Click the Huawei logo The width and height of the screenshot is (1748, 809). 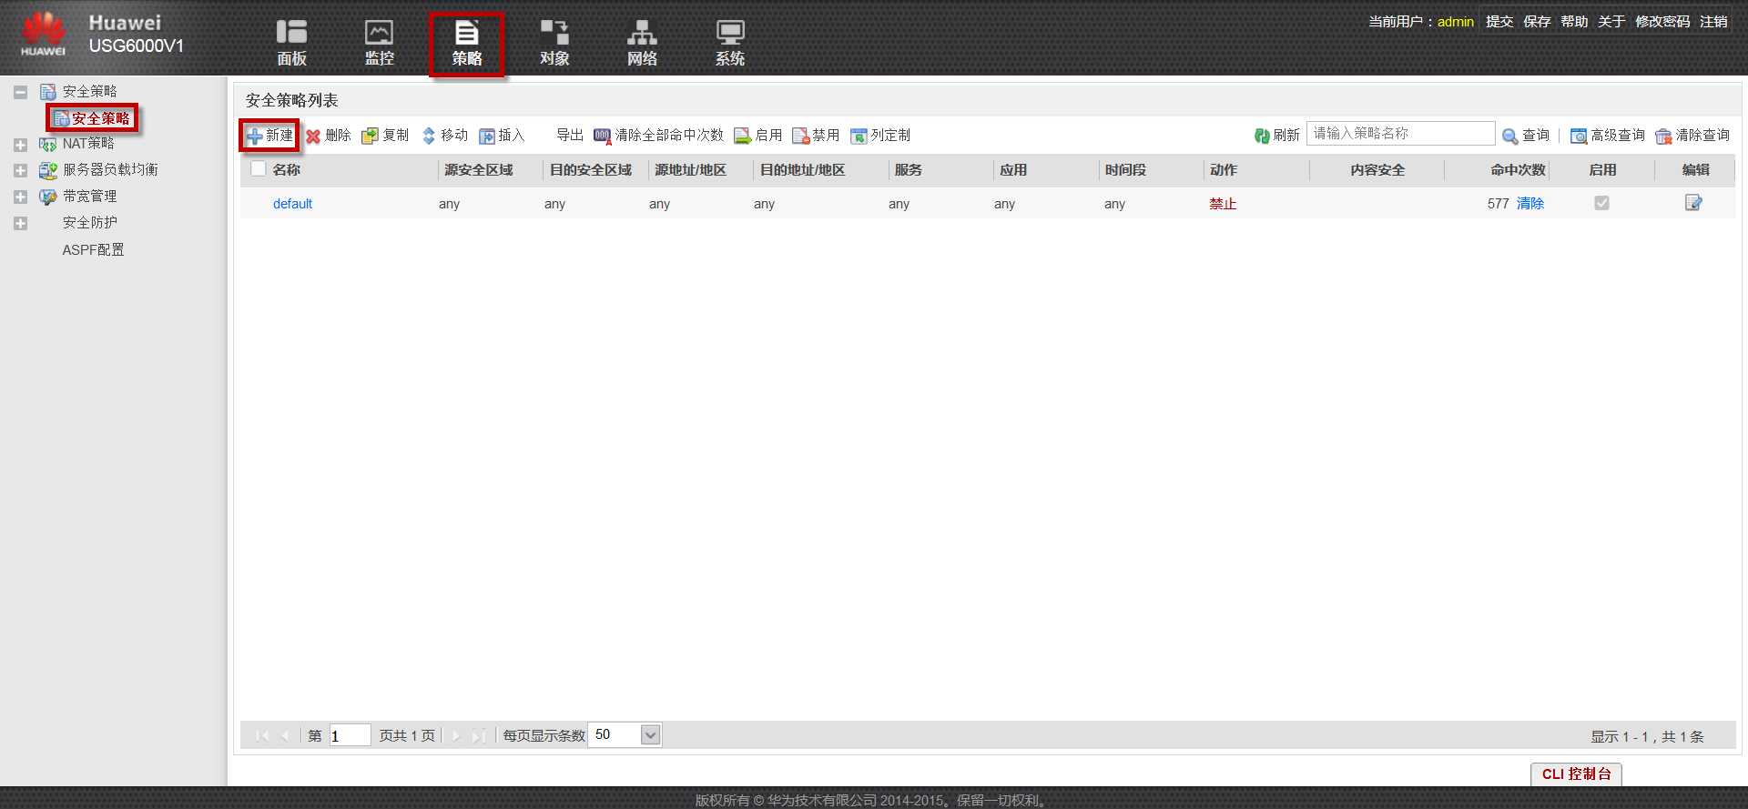(43, 35)
